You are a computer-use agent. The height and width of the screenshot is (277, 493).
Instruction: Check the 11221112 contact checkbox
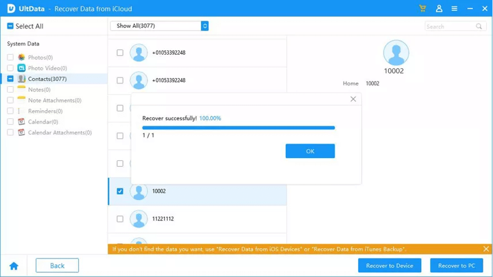tap(120, 219)
